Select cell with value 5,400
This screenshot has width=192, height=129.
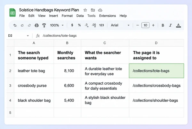tap(67, 100)
